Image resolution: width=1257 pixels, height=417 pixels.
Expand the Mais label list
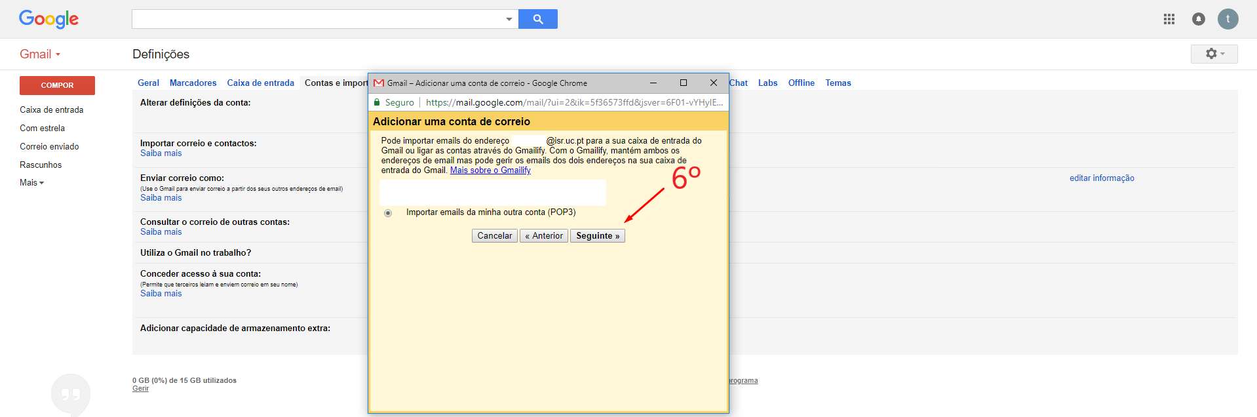point(31,183)
